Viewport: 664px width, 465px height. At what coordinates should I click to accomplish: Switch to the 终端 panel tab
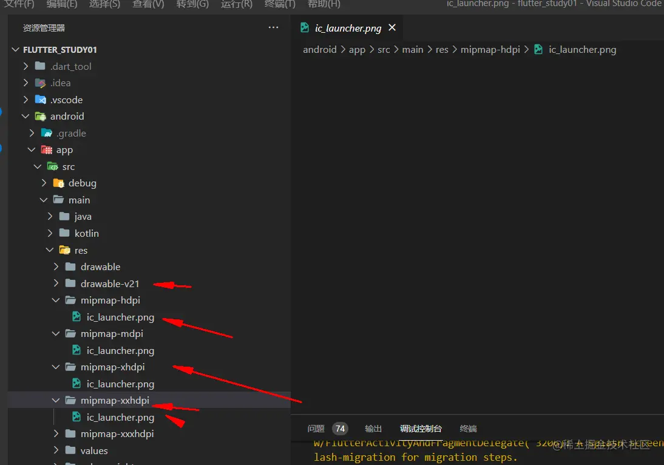tap(469, 429)
